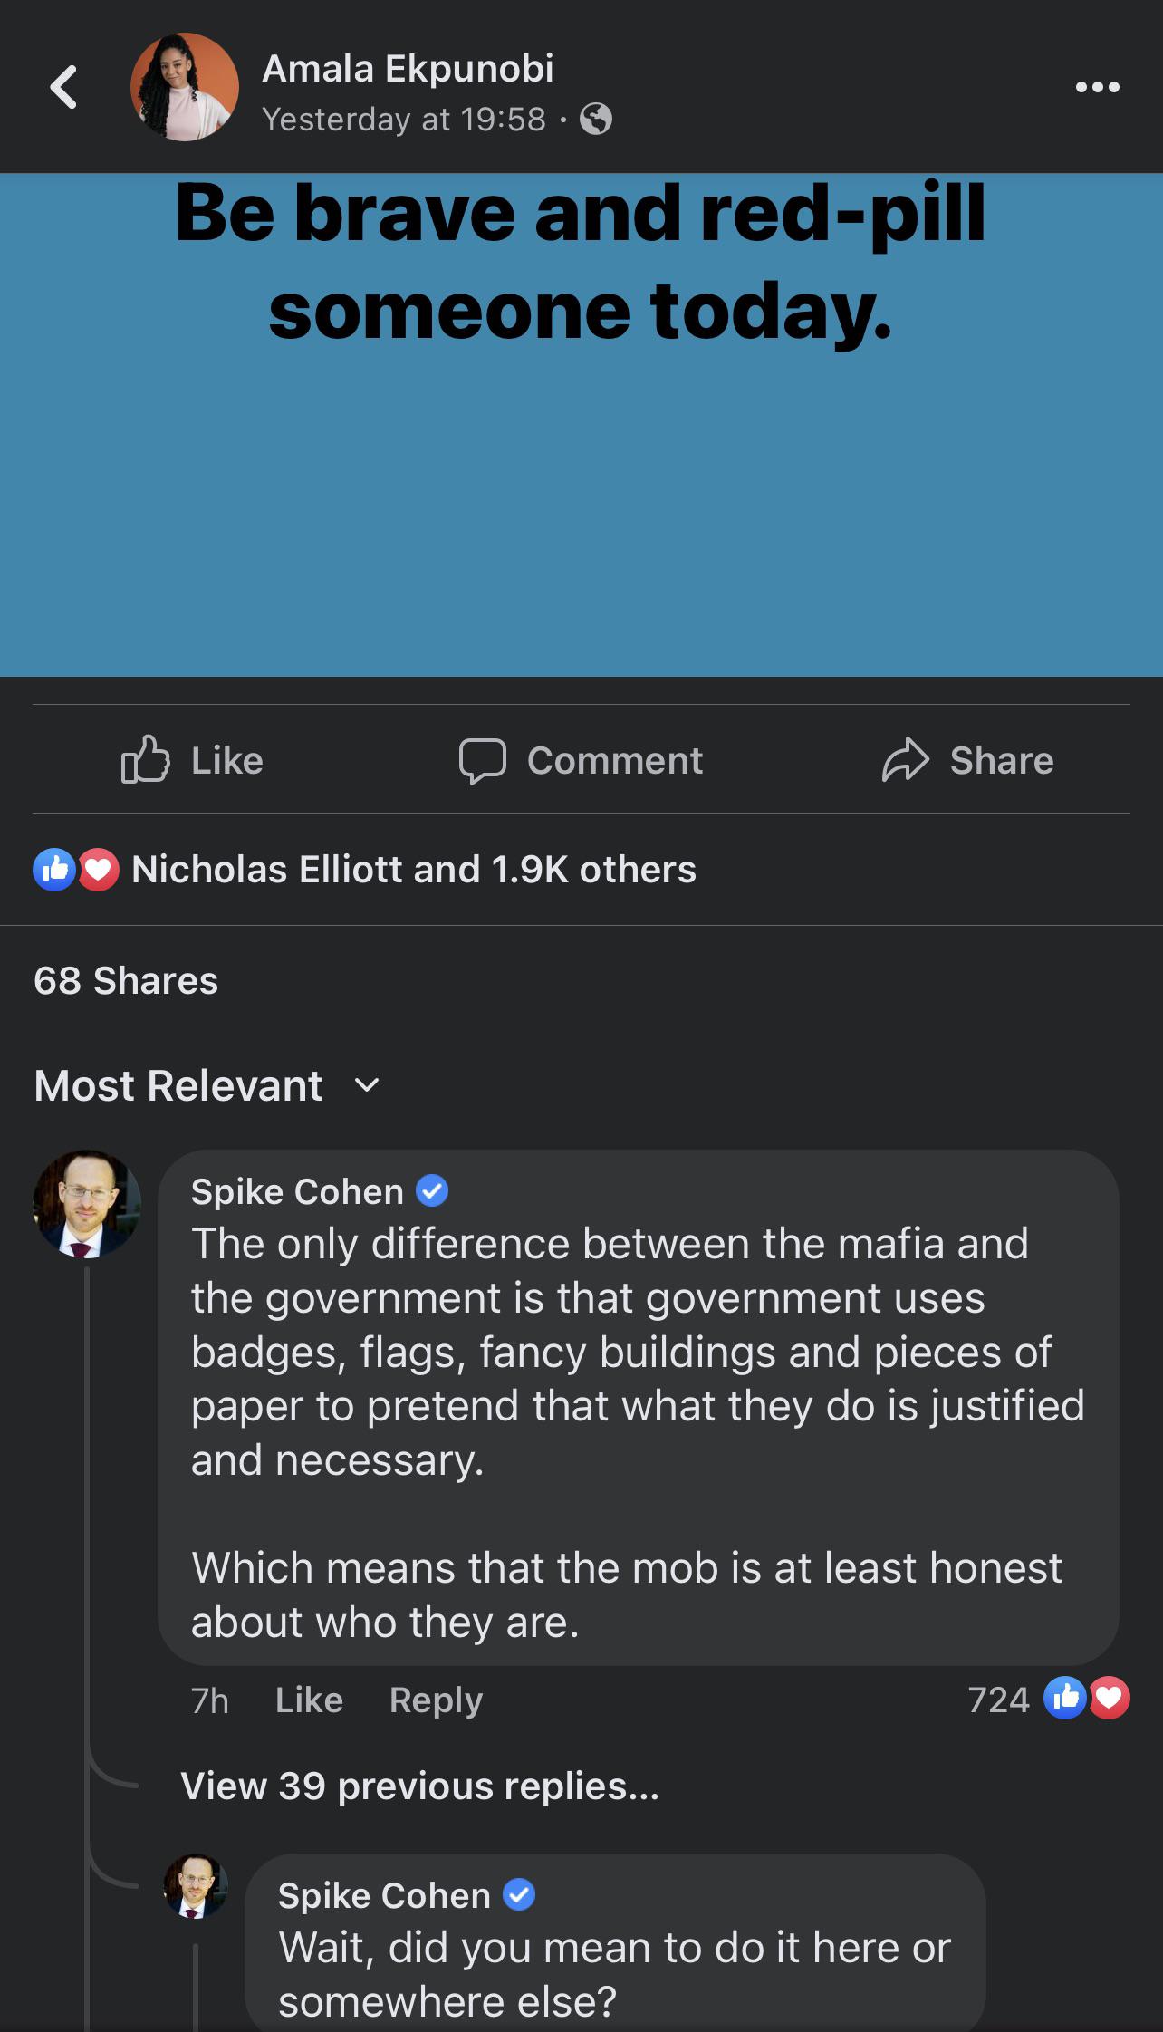The height and width of the screenshot is (2032, 1163).
Task: Open Amala Ekpunobi's profile
Action: 409,68
